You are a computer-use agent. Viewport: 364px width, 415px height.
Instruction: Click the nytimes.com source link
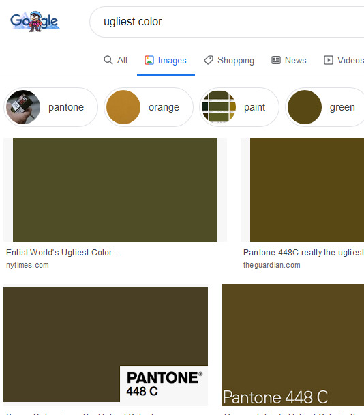[x=27, y=265]
